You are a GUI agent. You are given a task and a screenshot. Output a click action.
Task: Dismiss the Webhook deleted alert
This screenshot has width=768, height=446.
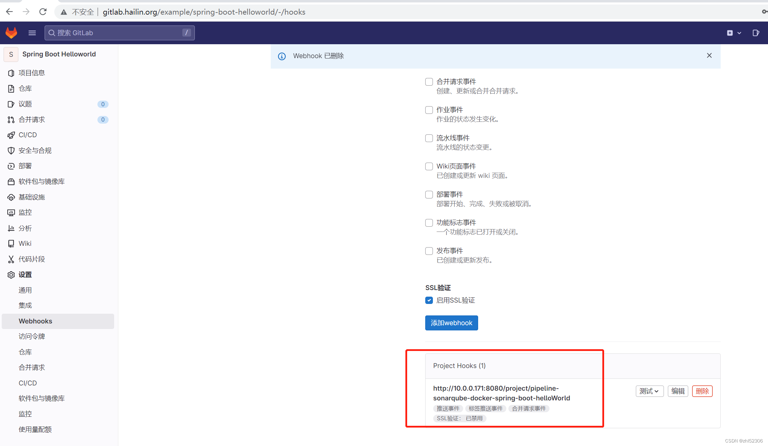pyautogui.click(x=709, y=56)
